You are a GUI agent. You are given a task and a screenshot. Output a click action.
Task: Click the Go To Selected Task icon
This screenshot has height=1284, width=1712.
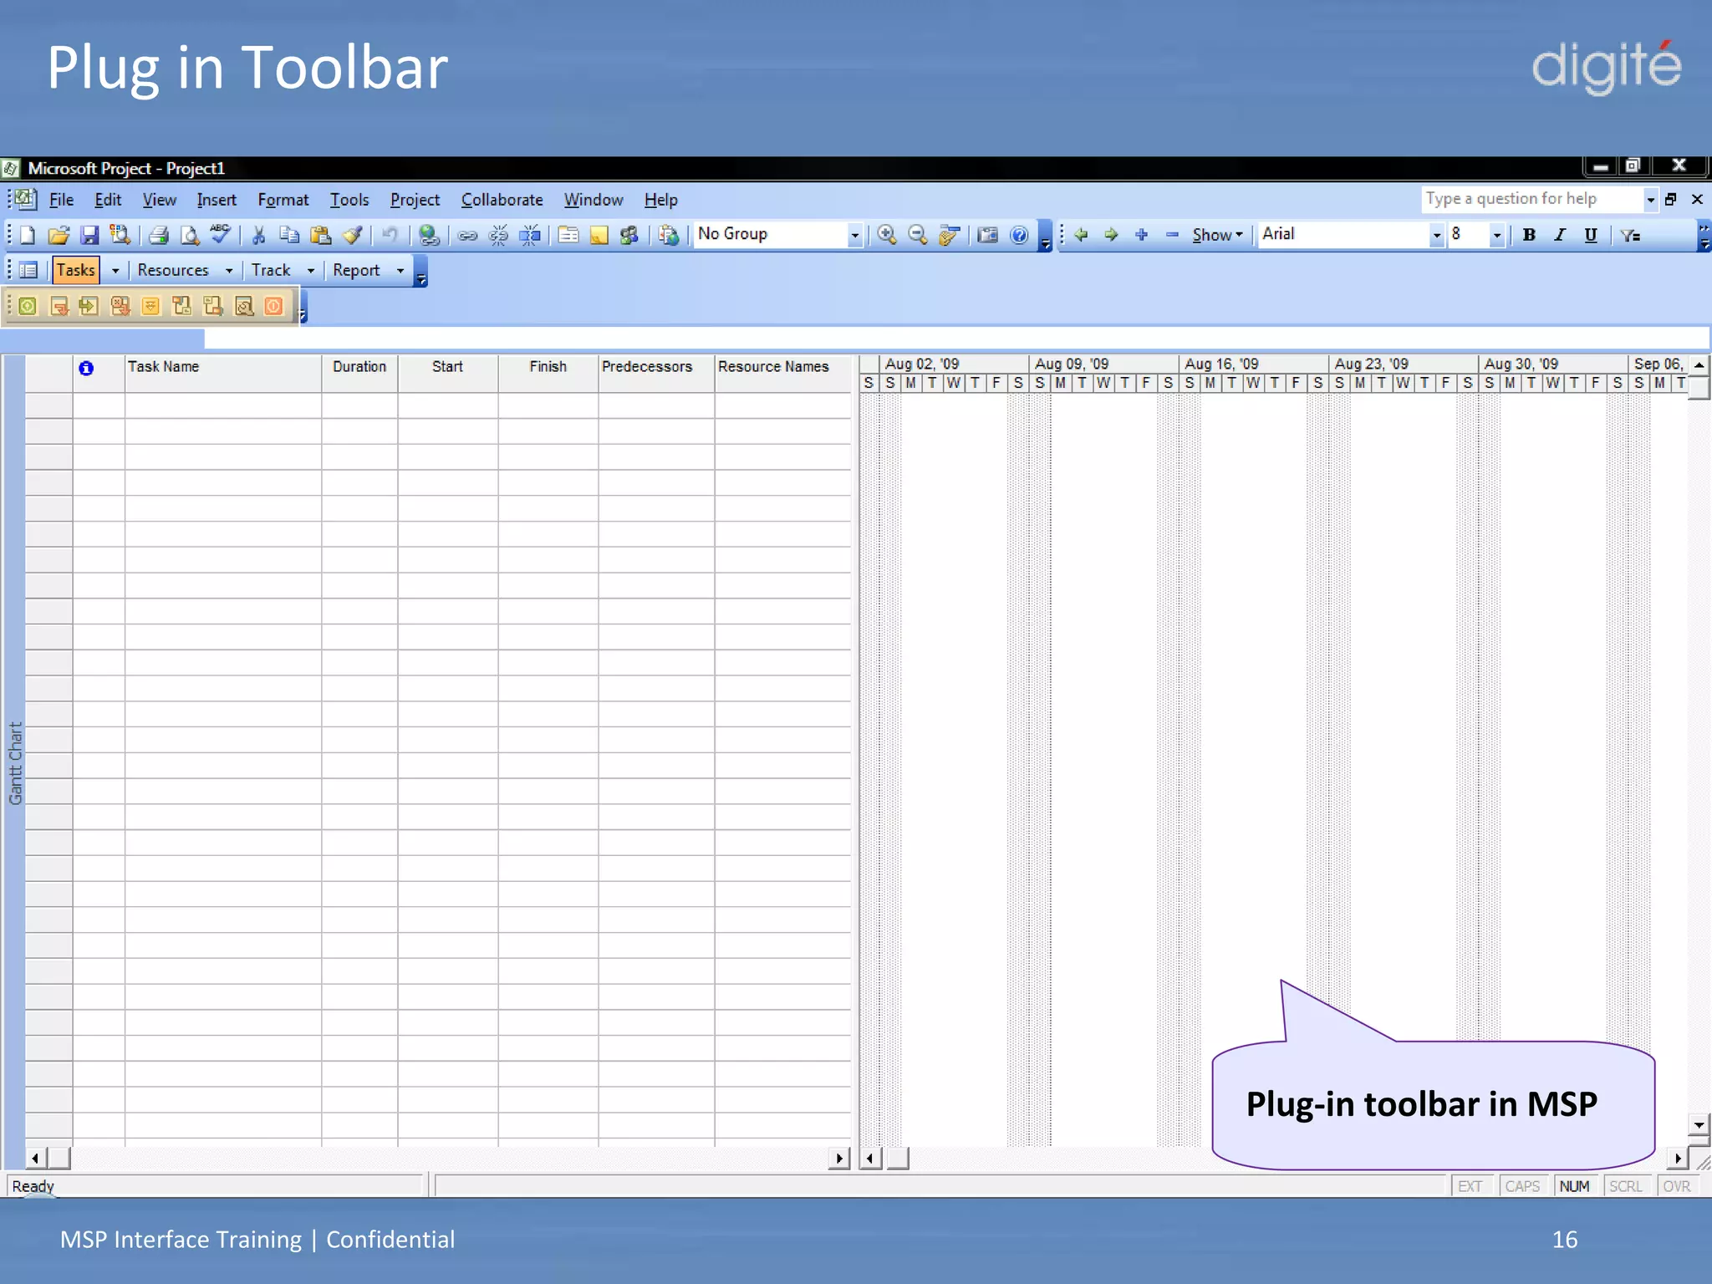[x=949, y=235]
